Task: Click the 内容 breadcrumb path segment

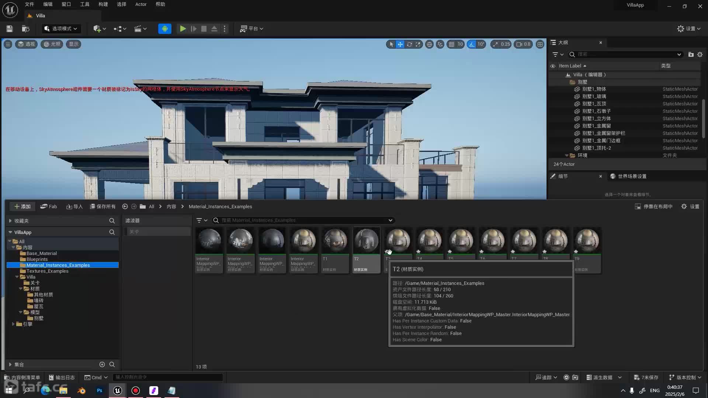Action: coord(171,207)
